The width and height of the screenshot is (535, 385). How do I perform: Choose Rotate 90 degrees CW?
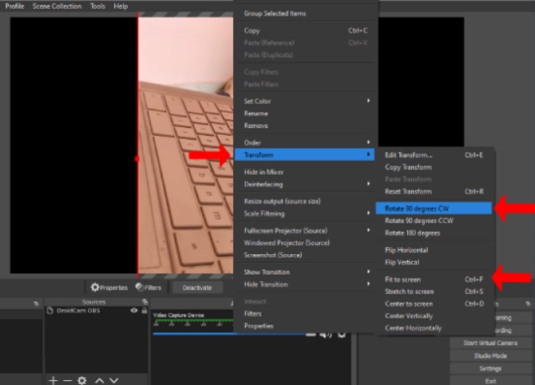(434, 208)
